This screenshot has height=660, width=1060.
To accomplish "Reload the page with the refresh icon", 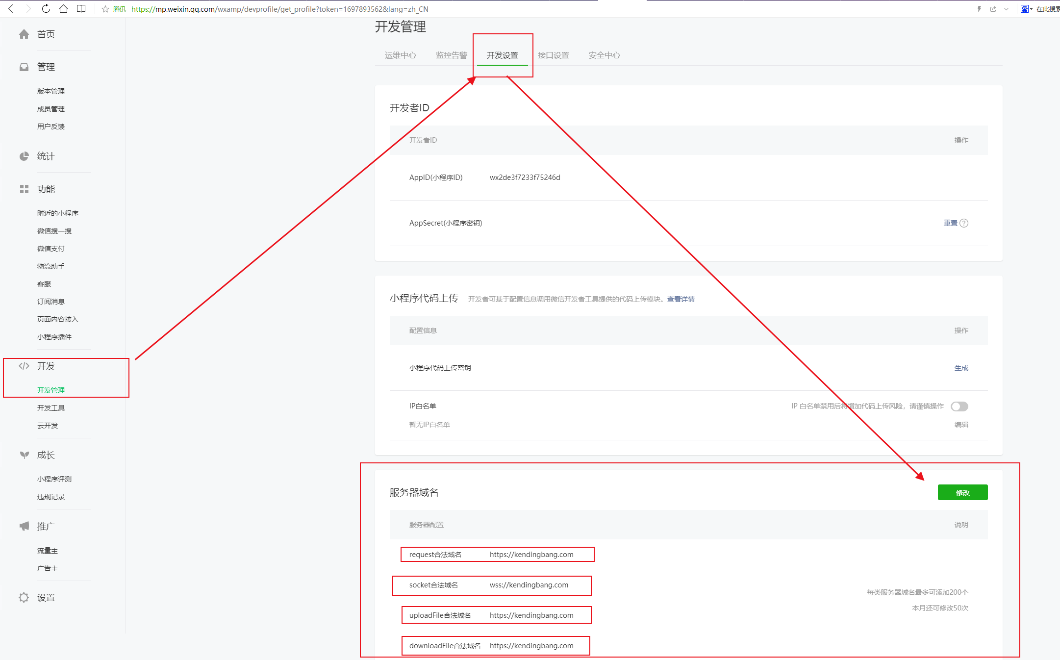I will 46,9.
